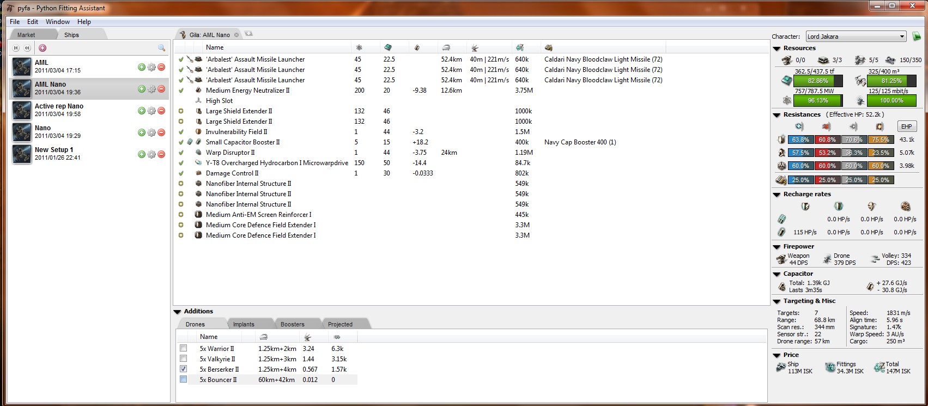The width and height of the screenshot is (928, 406).
Task: Click the shield resistance row icon
Action: [781, 140]
